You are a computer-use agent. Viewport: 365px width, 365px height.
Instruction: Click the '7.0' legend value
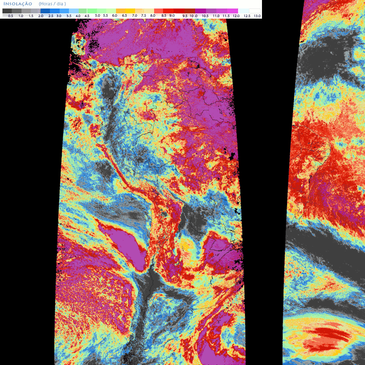tap(135, 15)
